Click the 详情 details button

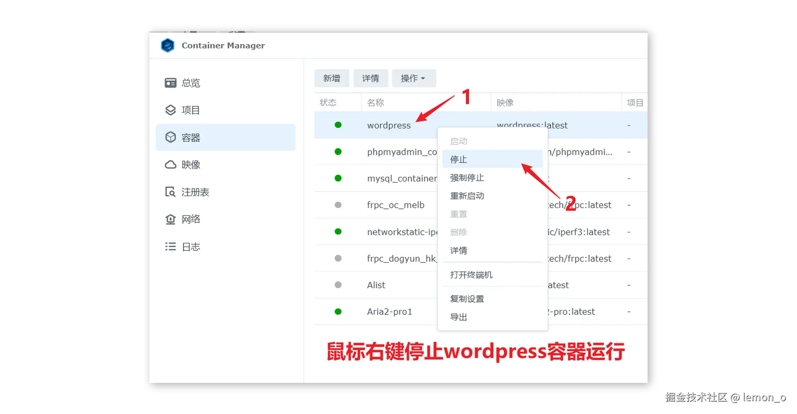[371, 78]
